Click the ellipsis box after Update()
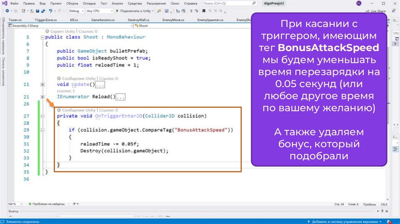 tap(100, 85)
